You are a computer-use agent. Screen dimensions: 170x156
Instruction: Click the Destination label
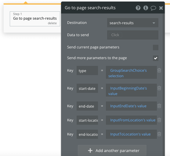tap(77, 23)
